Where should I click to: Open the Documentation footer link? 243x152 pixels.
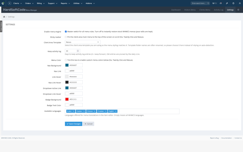point(226,138)
